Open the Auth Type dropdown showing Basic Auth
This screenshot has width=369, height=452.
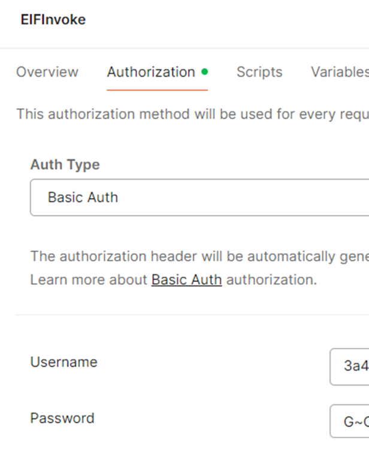199,198
